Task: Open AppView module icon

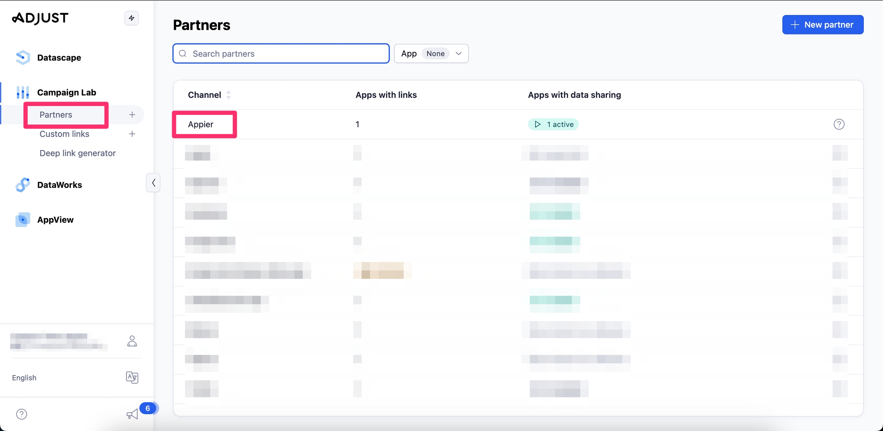Action: pyautogui.click(x=23, y=220)
